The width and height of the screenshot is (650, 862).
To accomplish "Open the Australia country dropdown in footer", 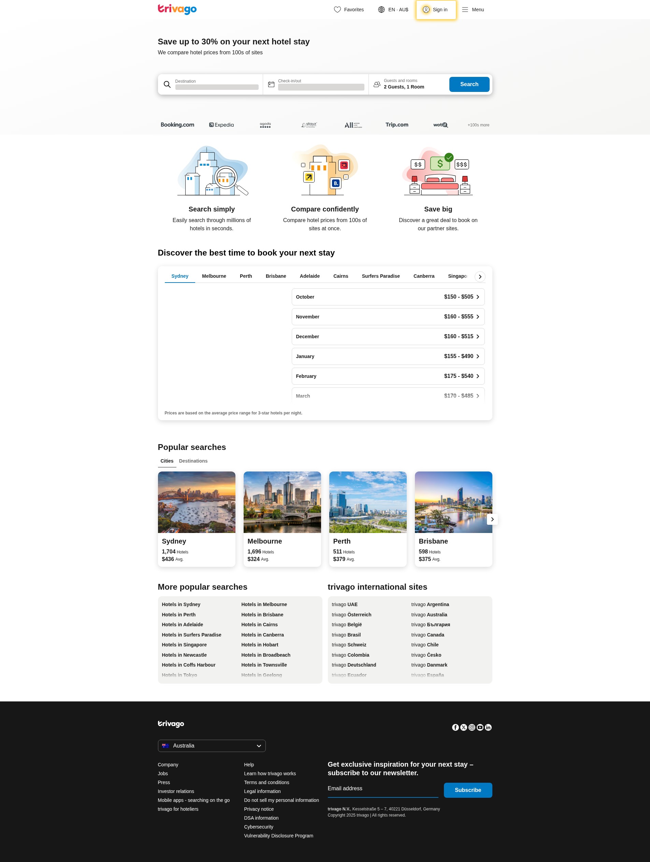I will 212,745.
